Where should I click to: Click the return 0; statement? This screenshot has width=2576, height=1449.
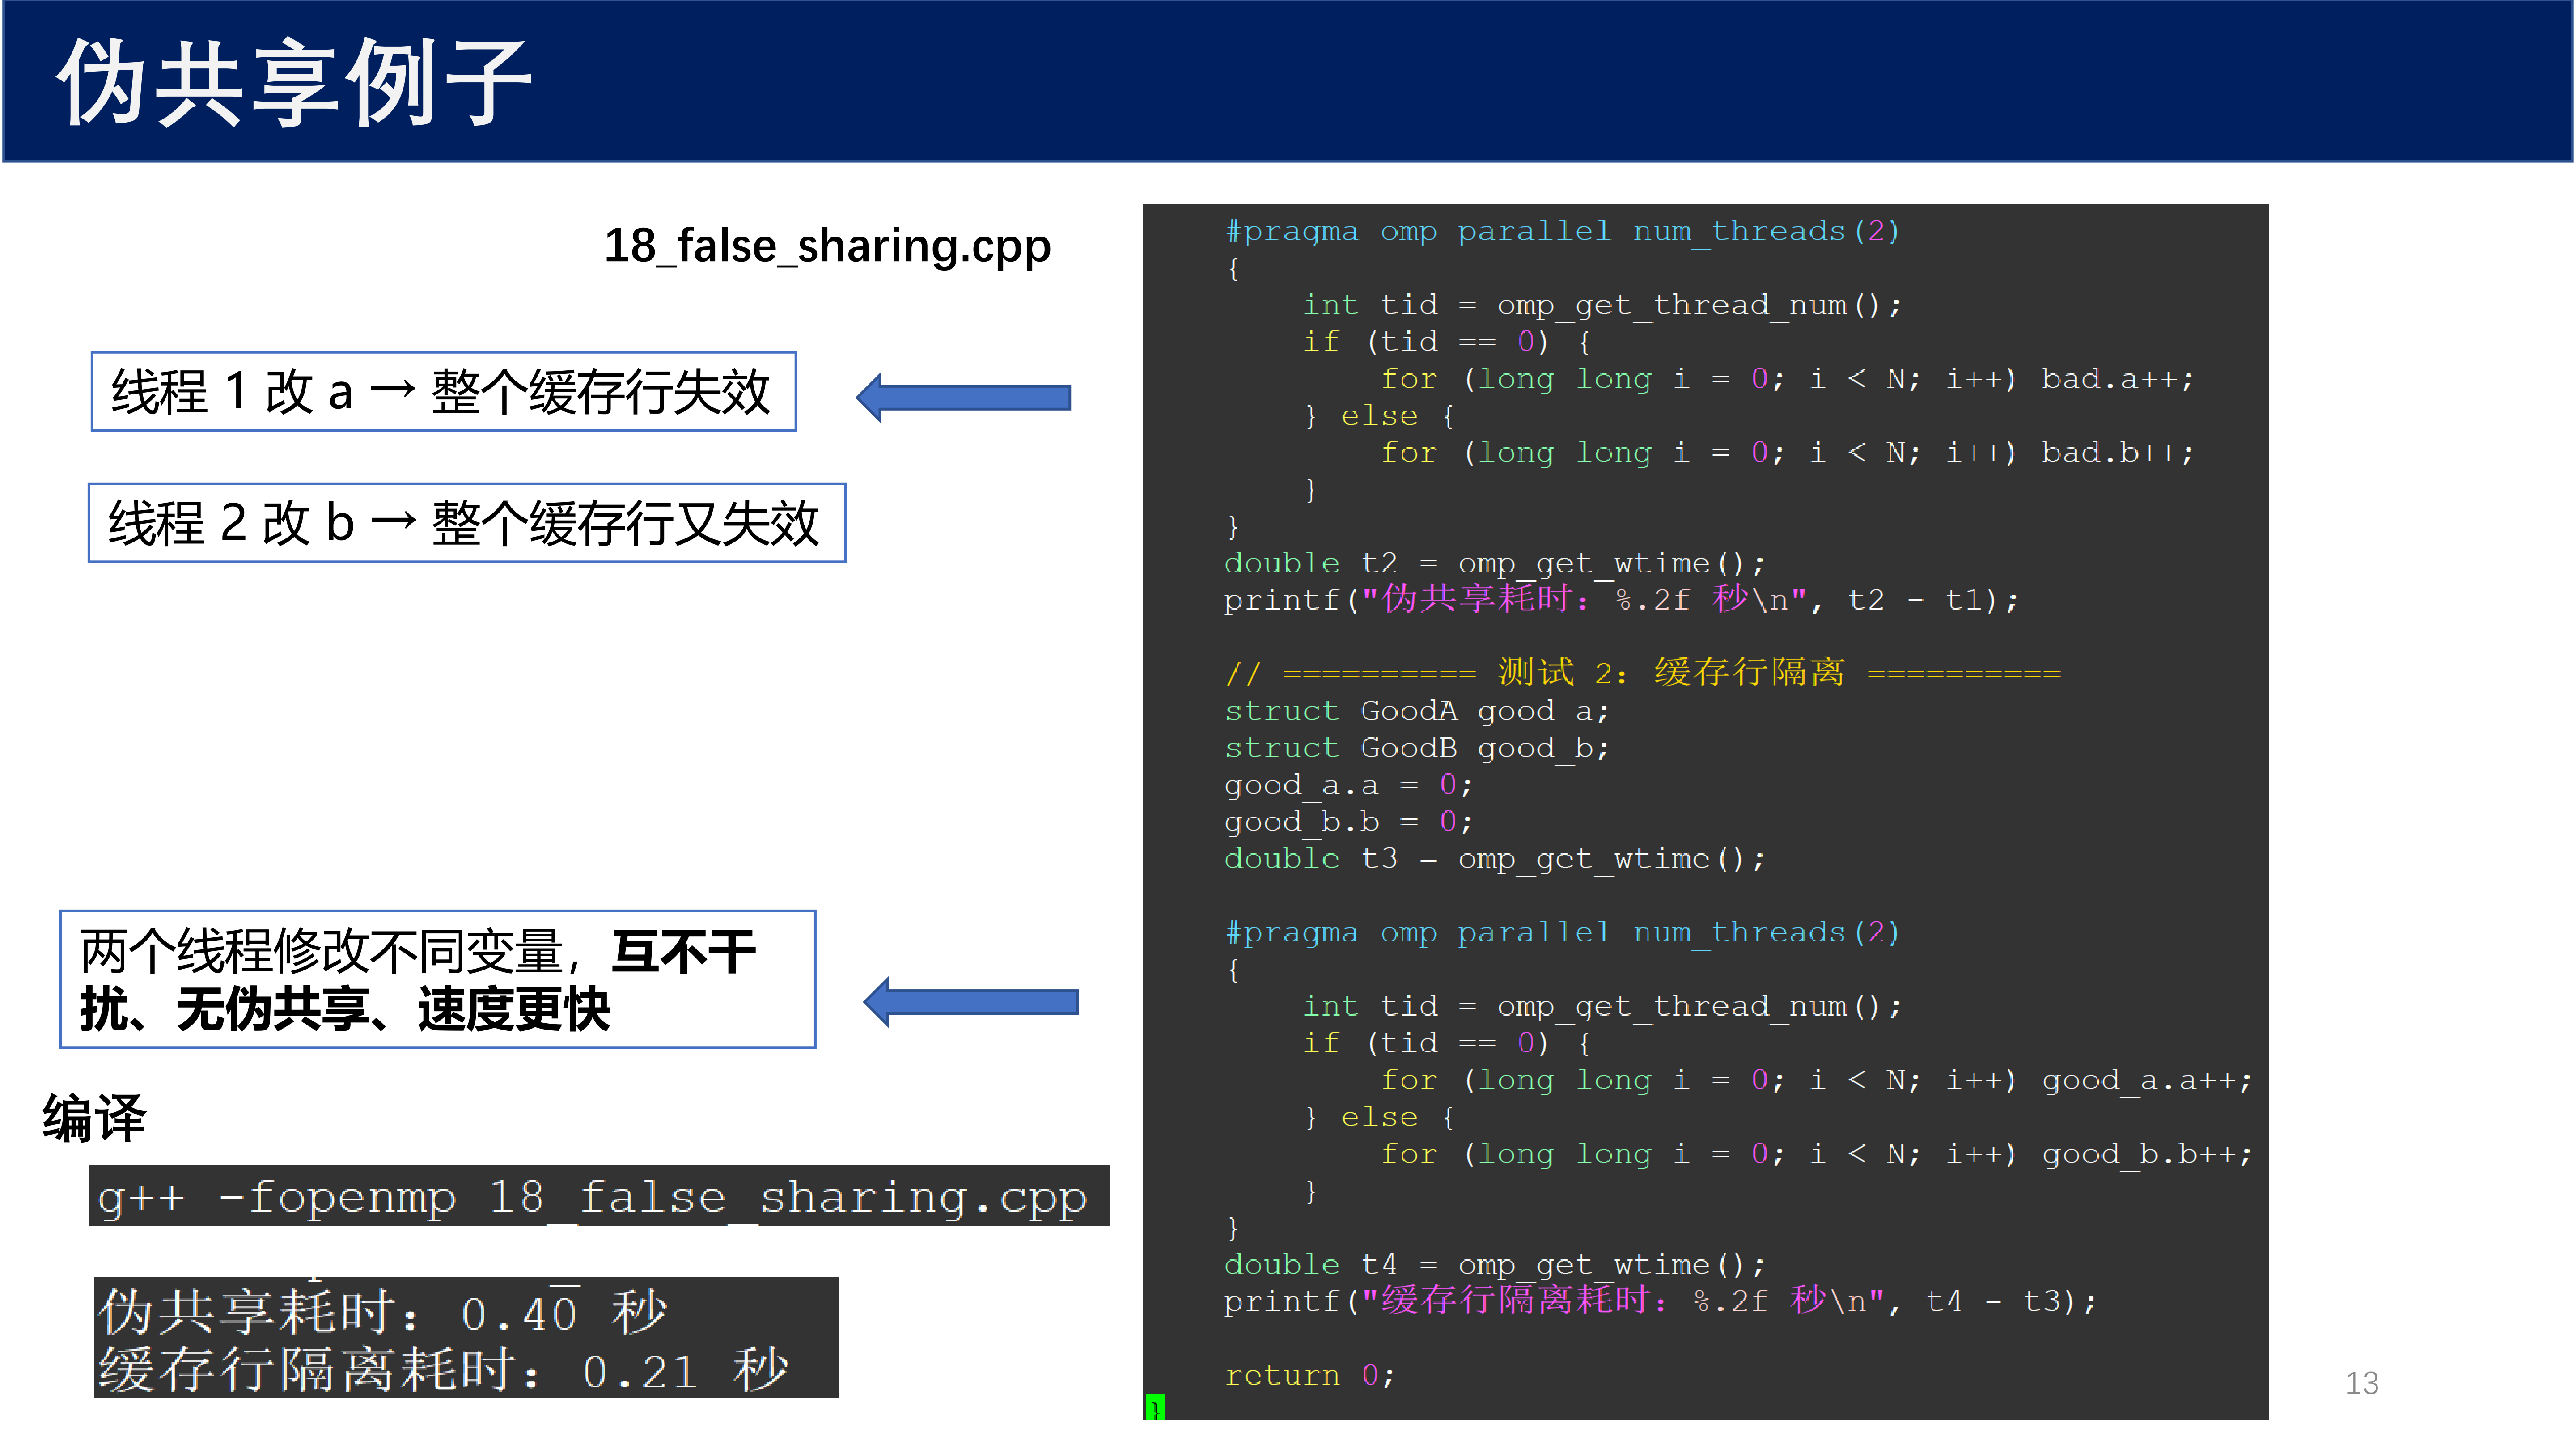(x=1310, y=1376)
